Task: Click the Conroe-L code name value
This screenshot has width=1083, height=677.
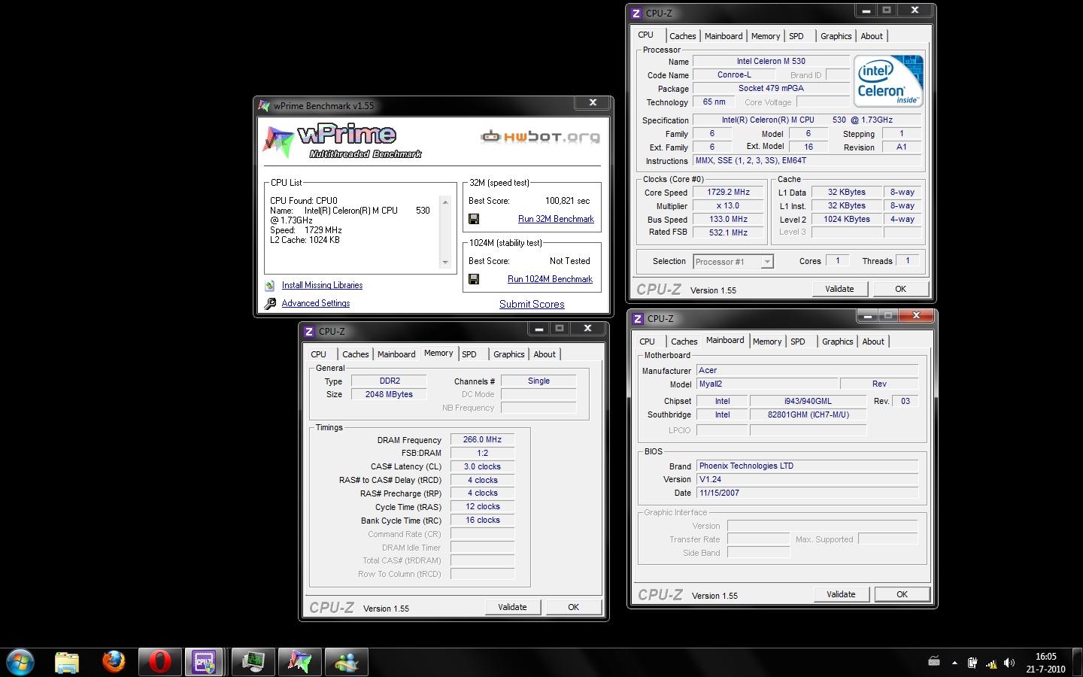Action: [x=734, y=74]
